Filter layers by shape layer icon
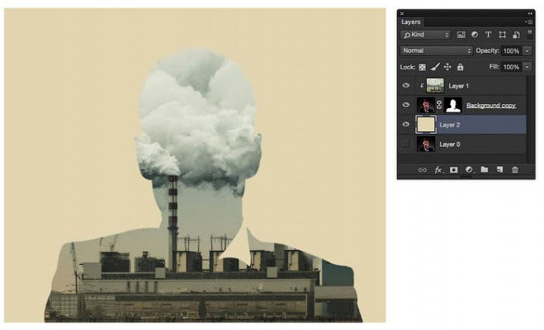 click(502, 35)
